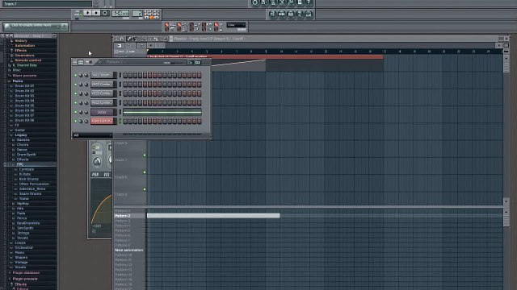The width and height of the screenshot is (517, 290).
Task: Select the third playlist mode tab
Action: point(141,46)
